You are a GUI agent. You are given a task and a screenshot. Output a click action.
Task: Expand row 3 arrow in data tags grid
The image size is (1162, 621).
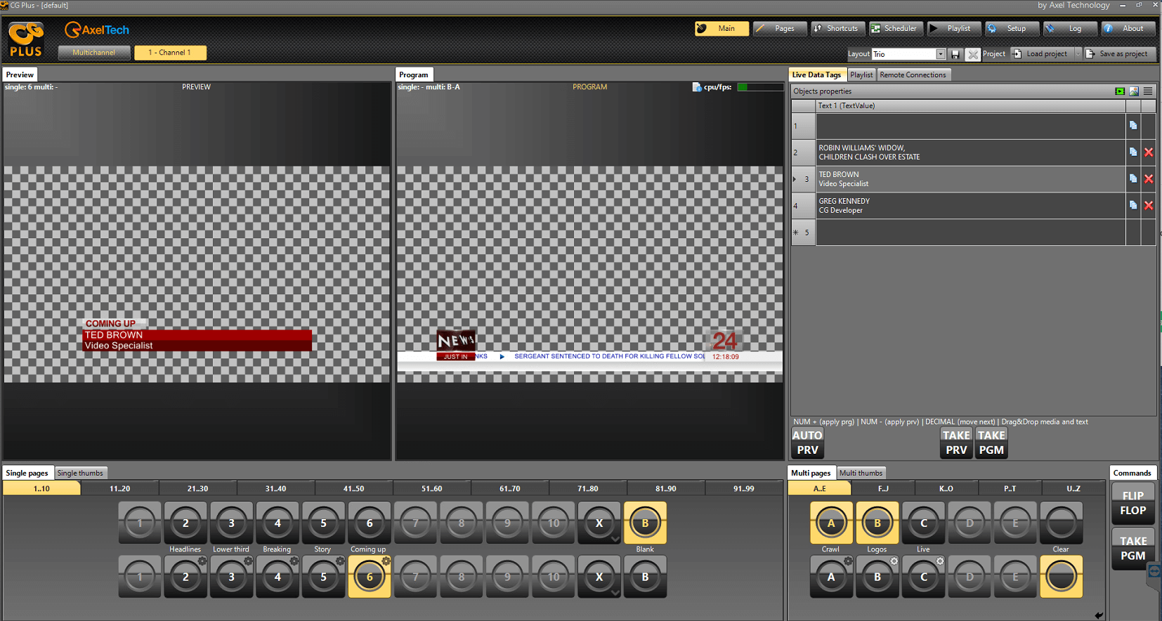click(x=795, y=179)
